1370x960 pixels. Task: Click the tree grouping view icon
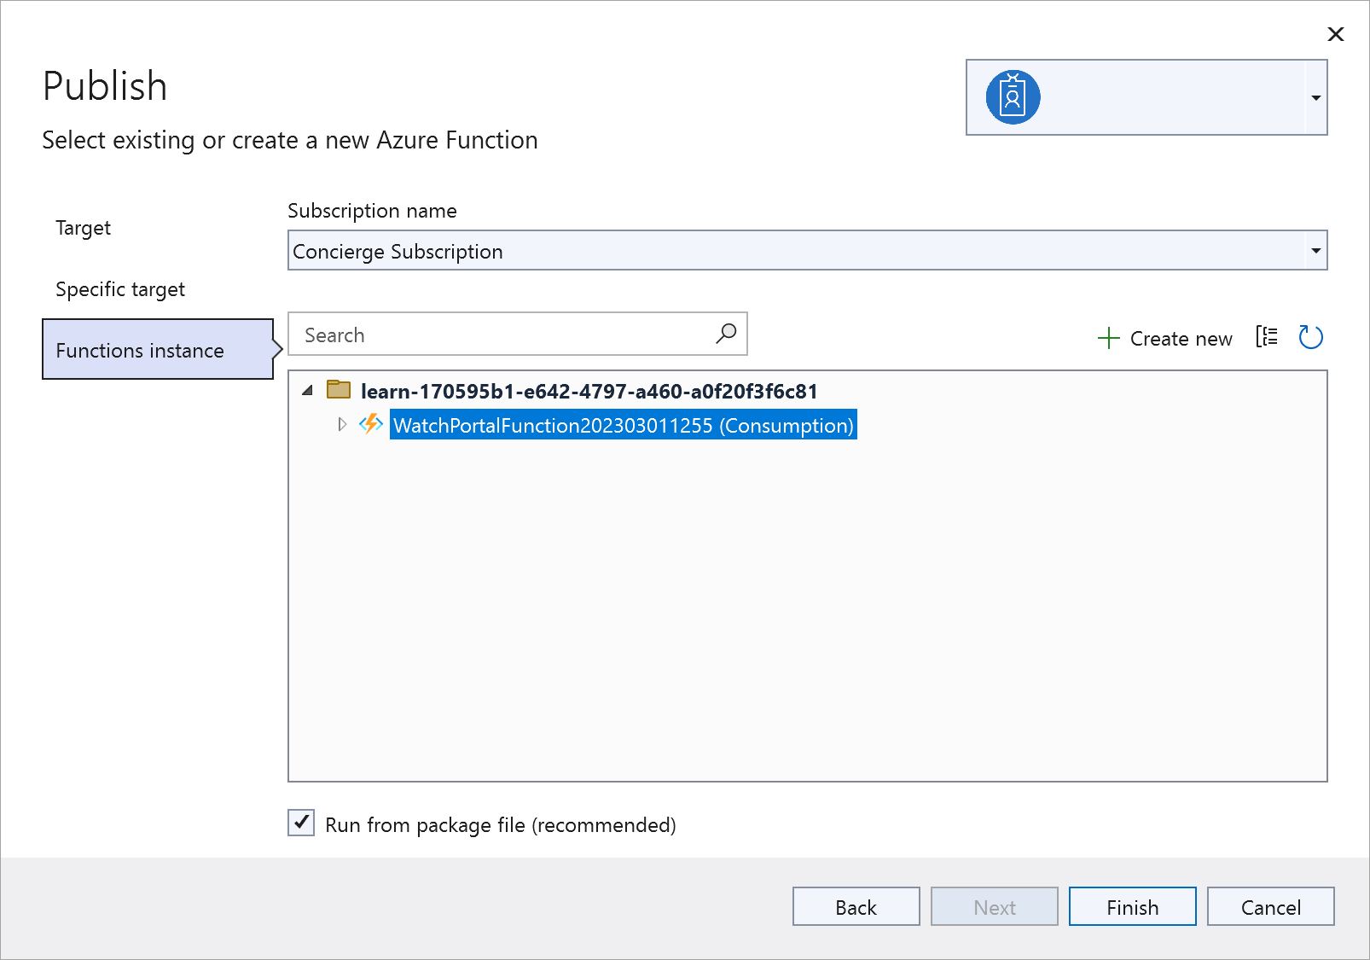tap(1267, 337)
